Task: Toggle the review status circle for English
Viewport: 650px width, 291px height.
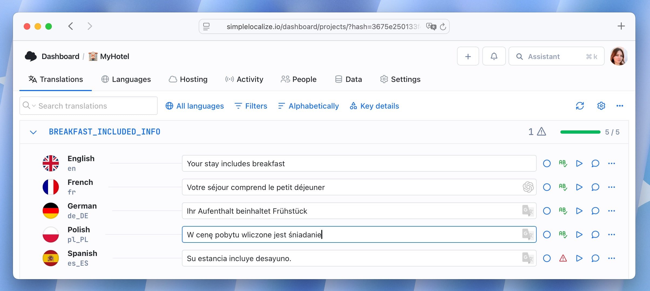Action: [x=547, y=164]
